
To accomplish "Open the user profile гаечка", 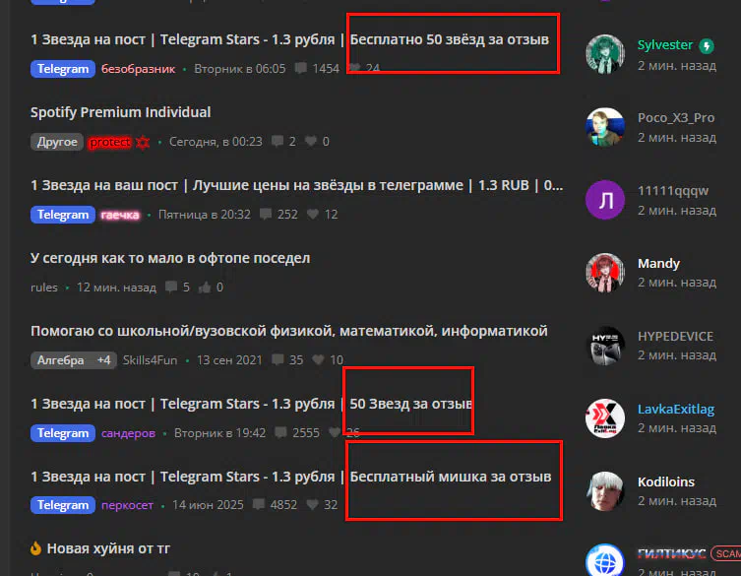I will (x=120, y=215).
